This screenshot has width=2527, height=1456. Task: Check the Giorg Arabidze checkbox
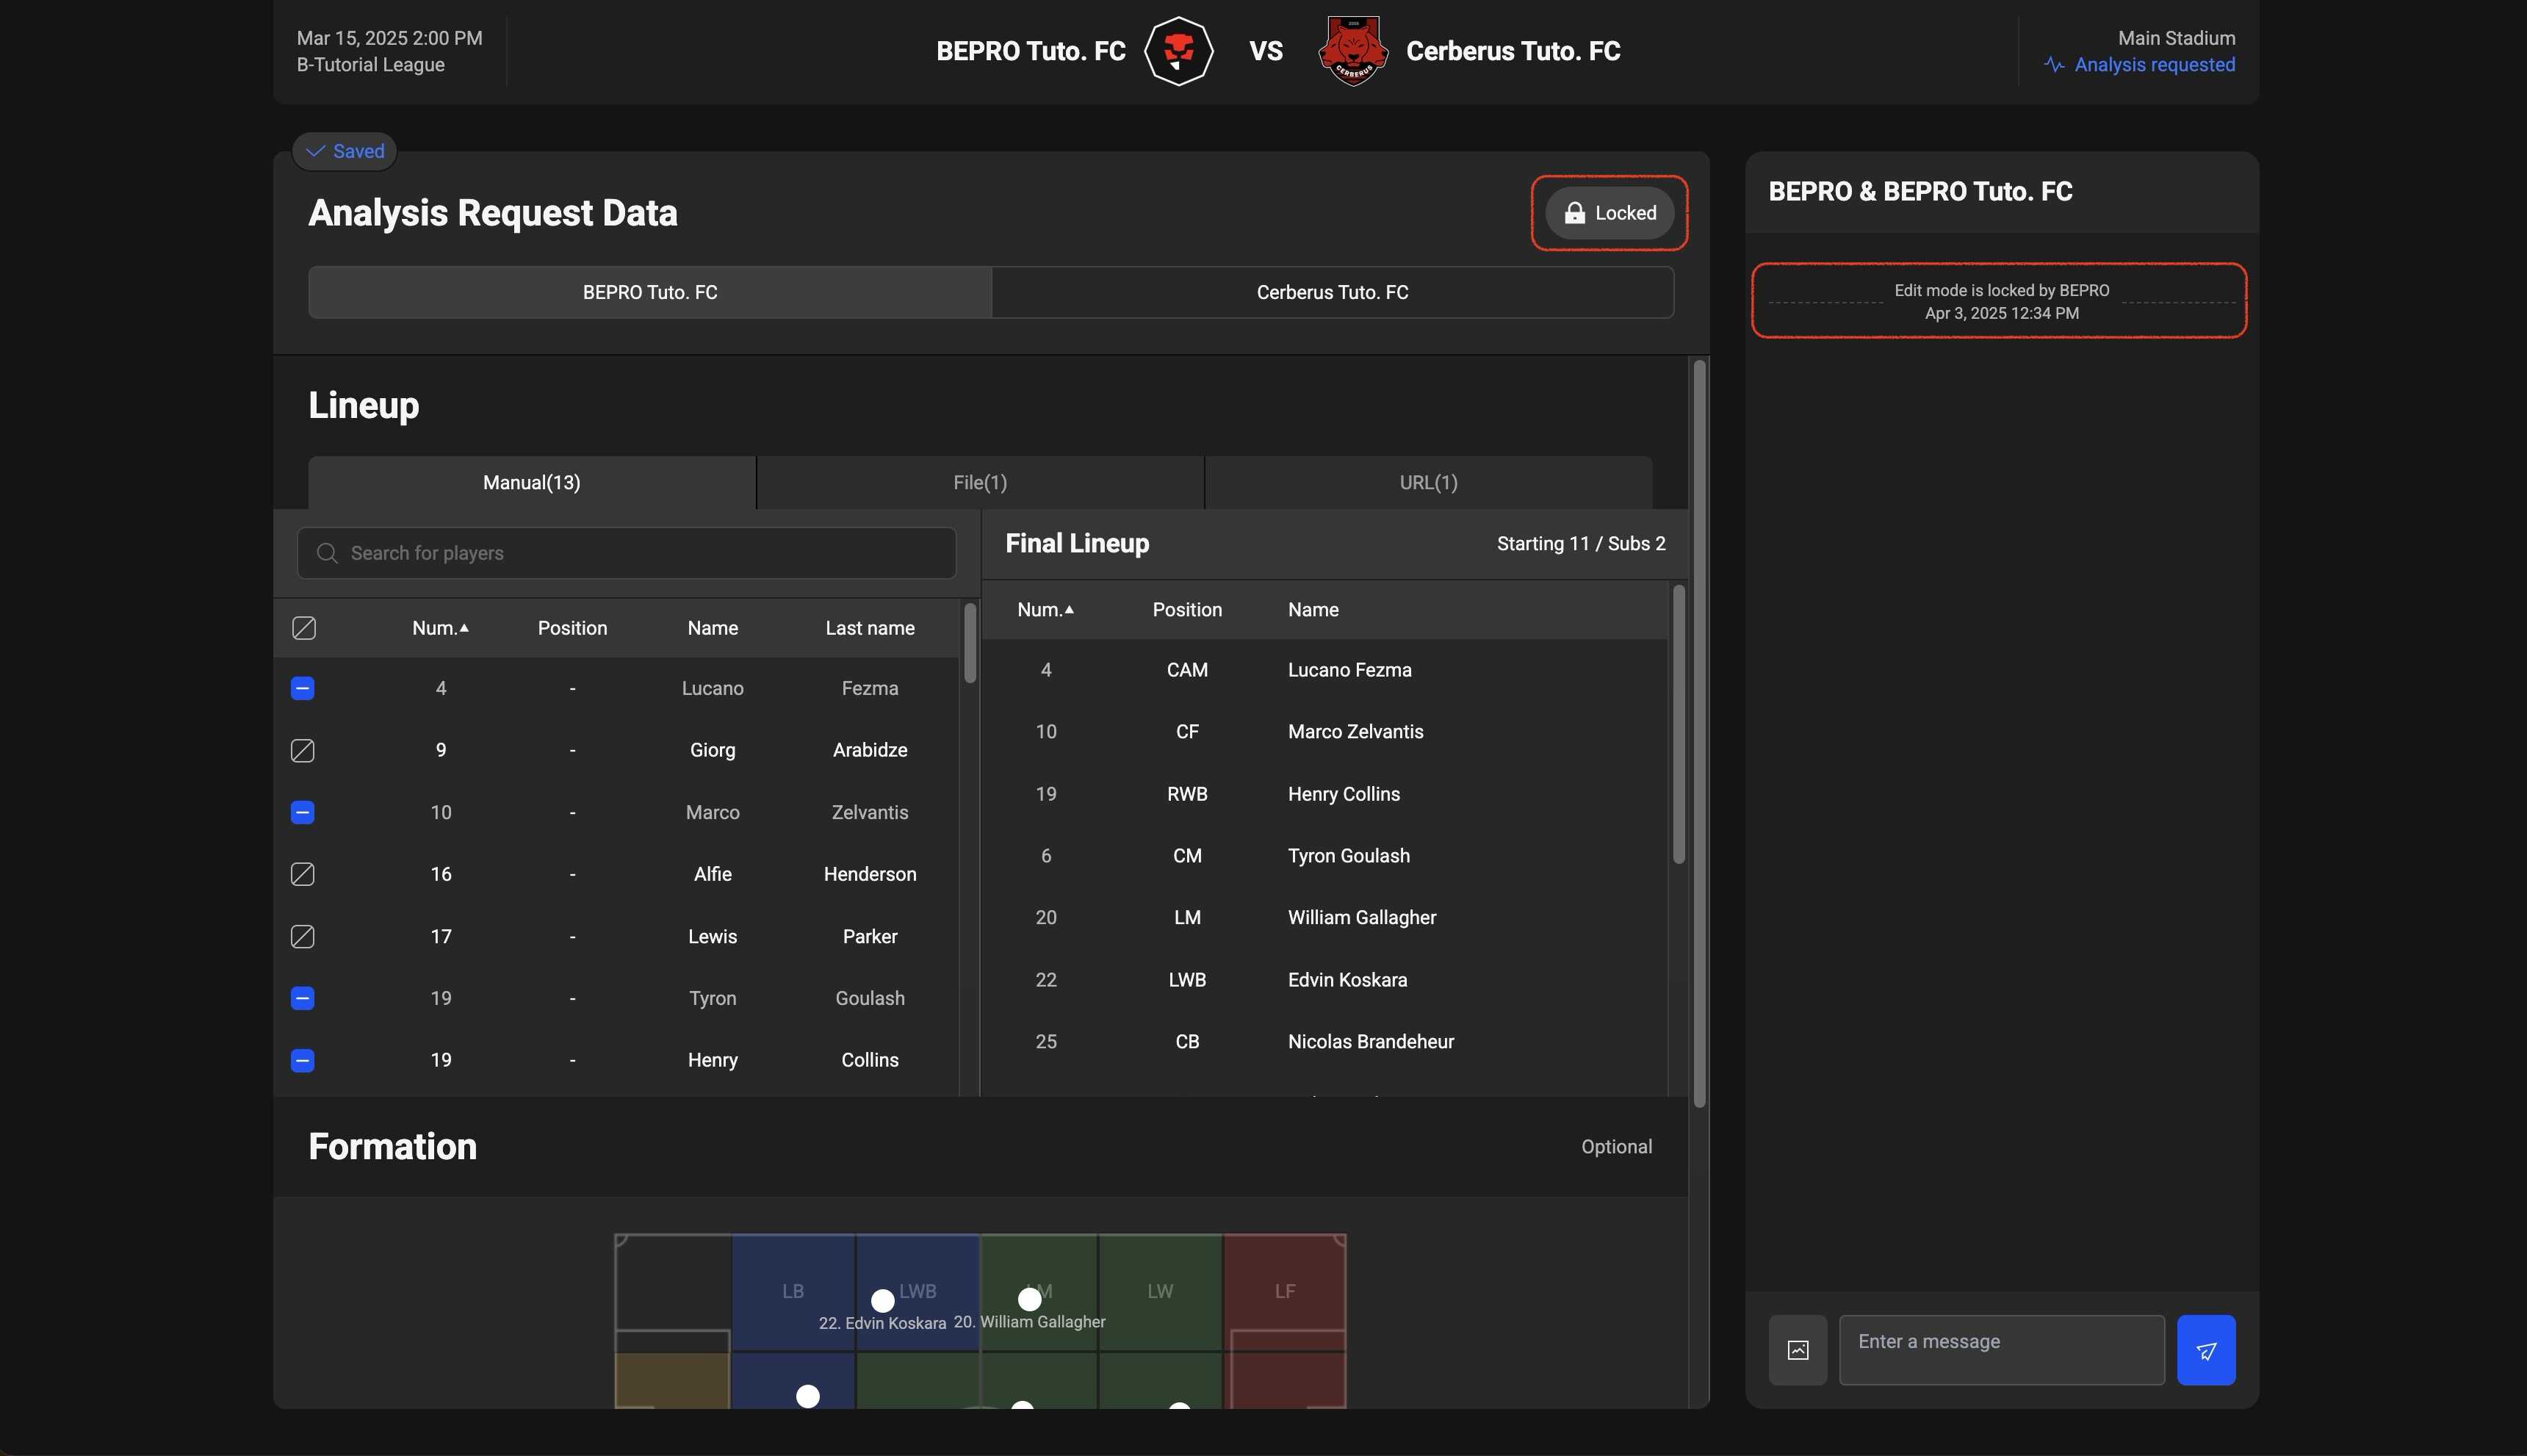[303, 750]
